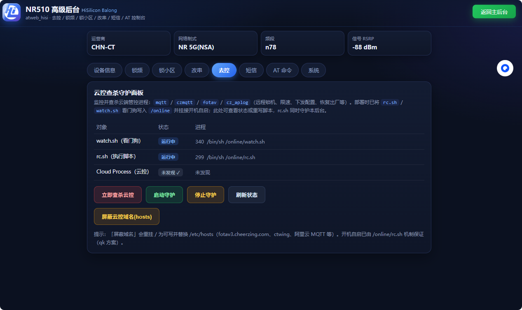Click the NR510 高级后台 title
The height and width of the screenshot is (310, 522).
point(52,9)
